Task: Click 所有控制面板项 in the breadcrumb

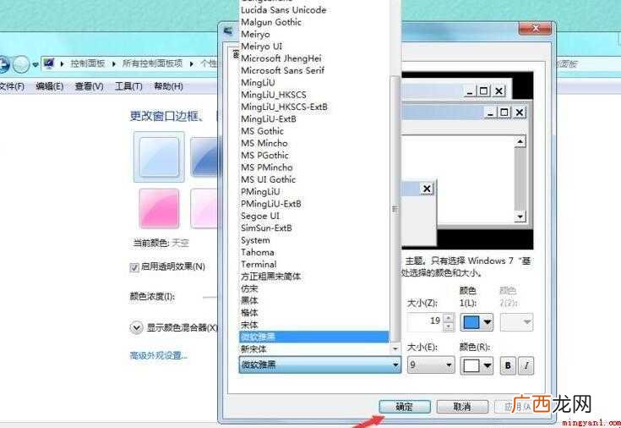Action: pos(152,63)
